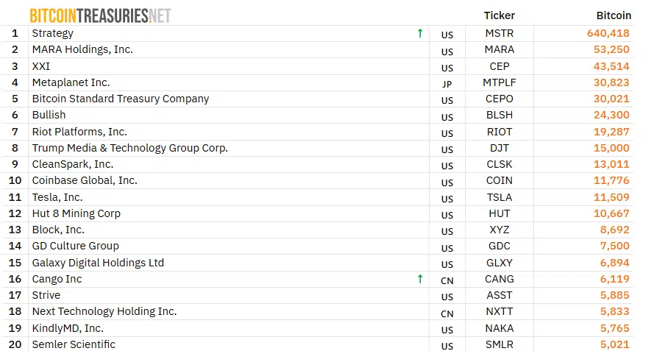Image resolution: width=654 pixels, height=351 pixels.
Task: Click the Semler Scientific company name
Action: click(74, 344)
